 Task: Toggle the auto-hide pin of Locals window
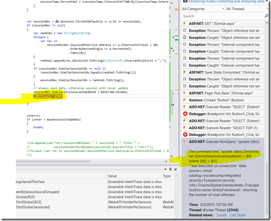170,169
